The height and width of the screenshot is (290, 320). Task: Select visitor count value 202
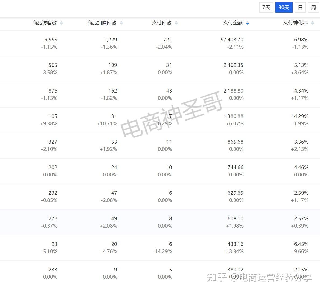(53, 168)
